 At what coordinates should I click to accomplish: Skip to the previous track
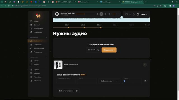tap(97, 14)
